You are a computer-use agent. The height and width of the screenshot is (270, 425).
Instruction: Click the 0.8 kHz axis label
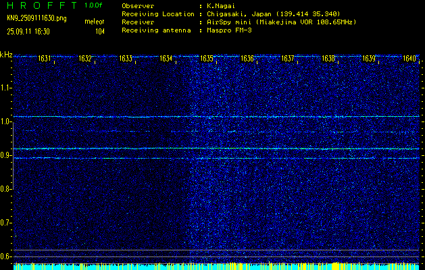[5, 189]
